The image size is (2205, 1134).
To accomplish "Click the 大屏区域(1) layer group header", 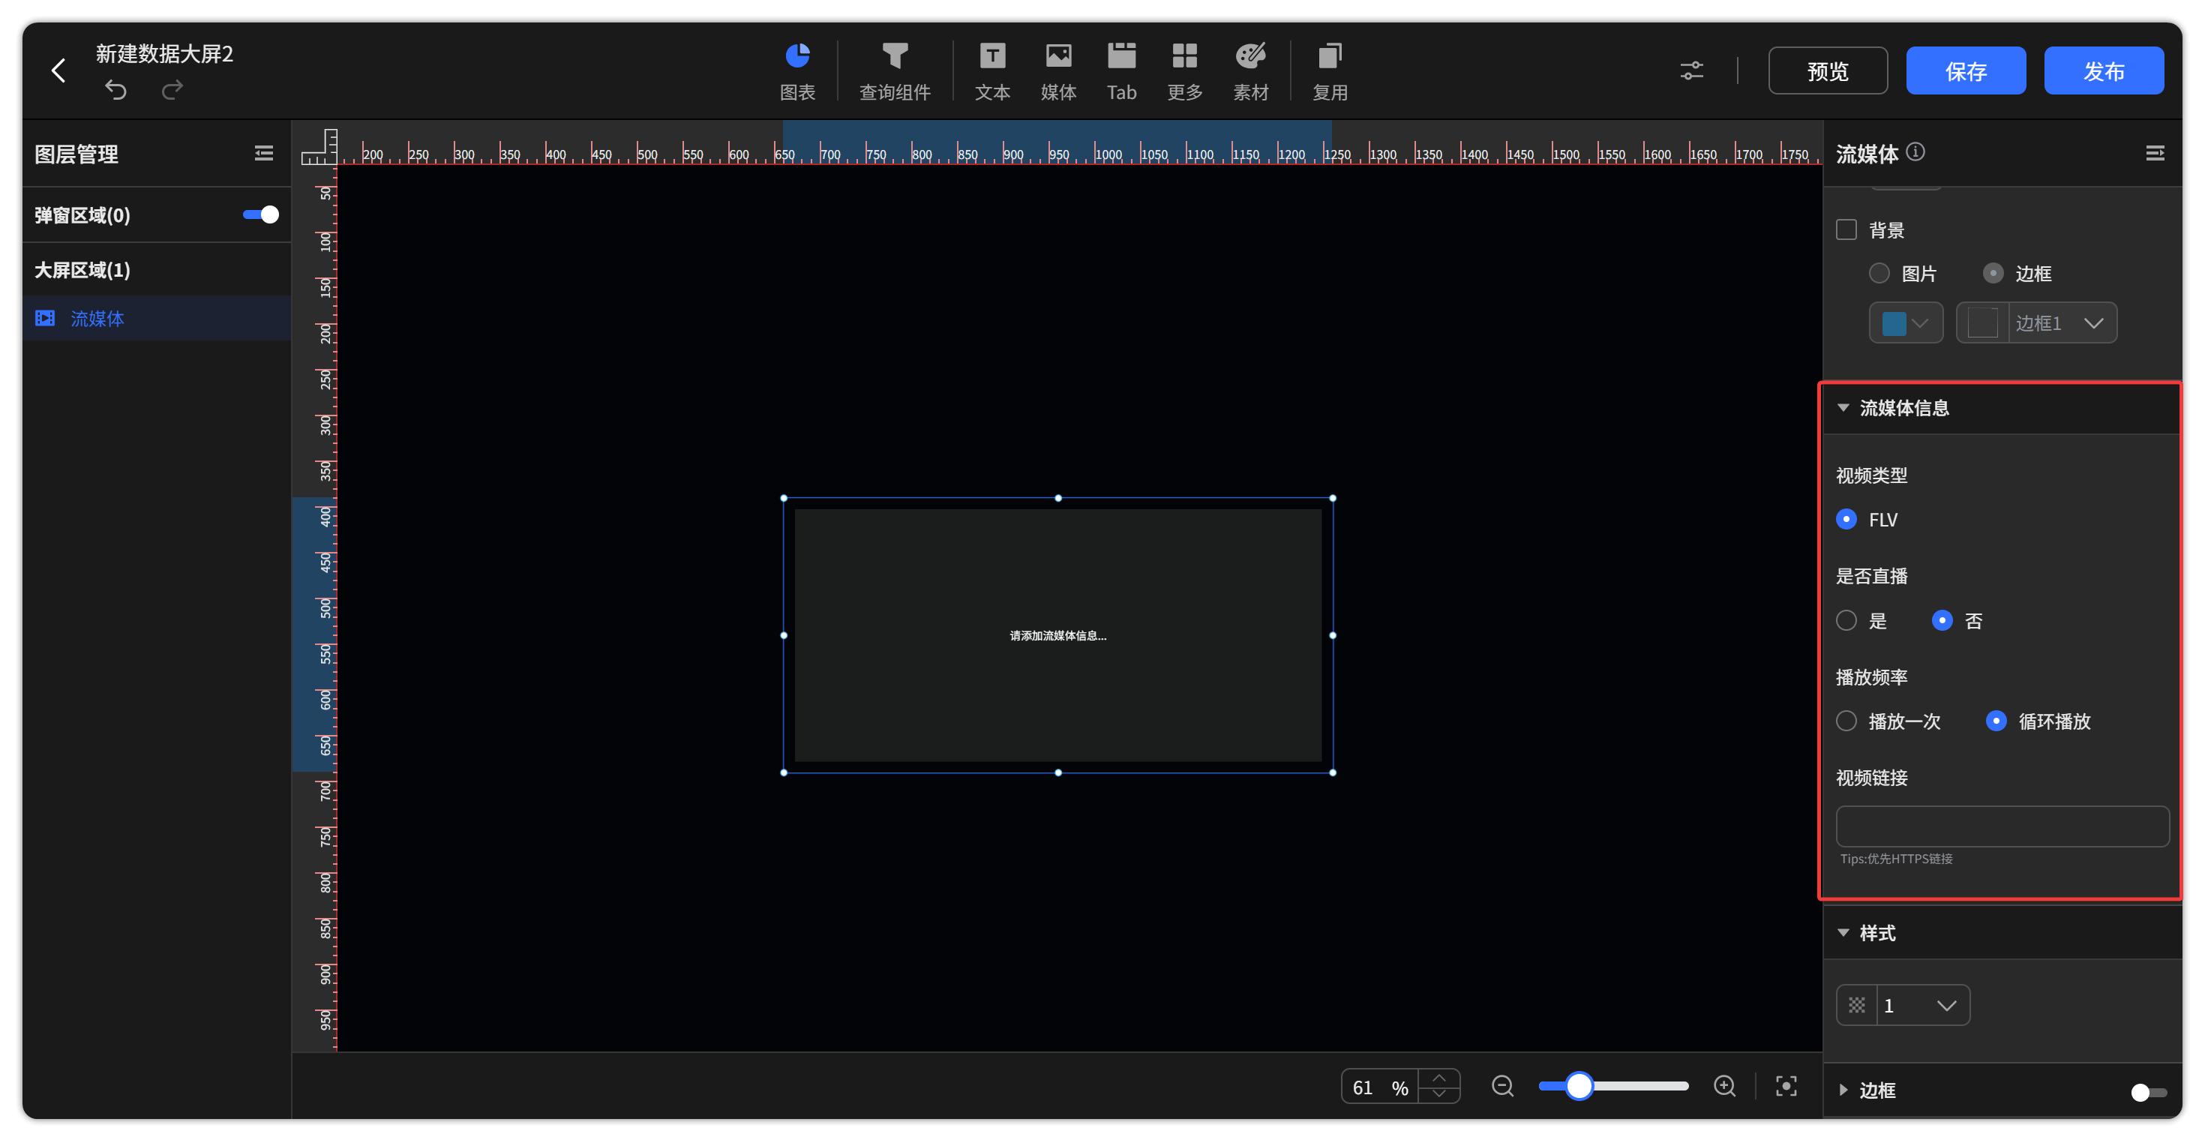I will [157, 269].
